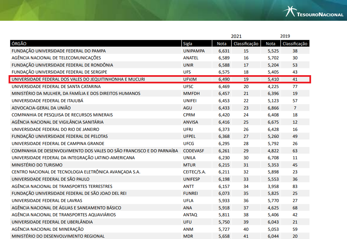The width and height of the screenshot is (347, 239).
Task: Select the highlighted UFVJM university row name
Action: click(x=78, y=79)
